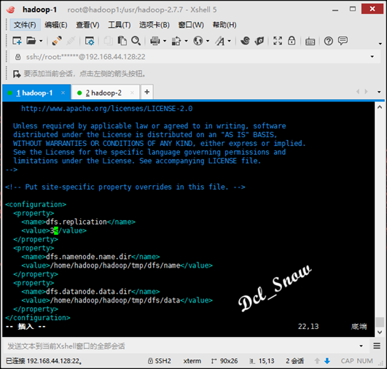
Task: Click the font settings A icon
Action: (220, 41)
